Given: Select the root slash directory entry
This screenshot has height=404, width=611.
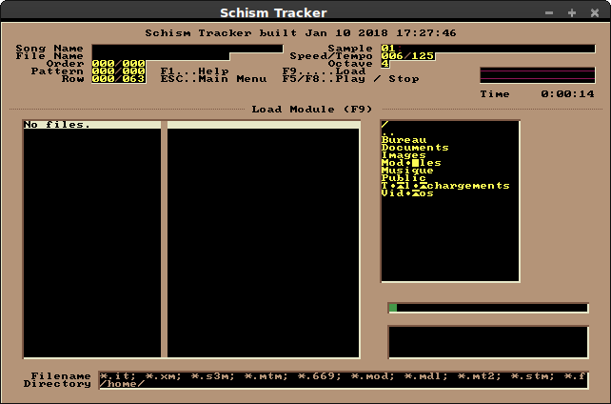Looking at the screenshot, I should (385, 125).
